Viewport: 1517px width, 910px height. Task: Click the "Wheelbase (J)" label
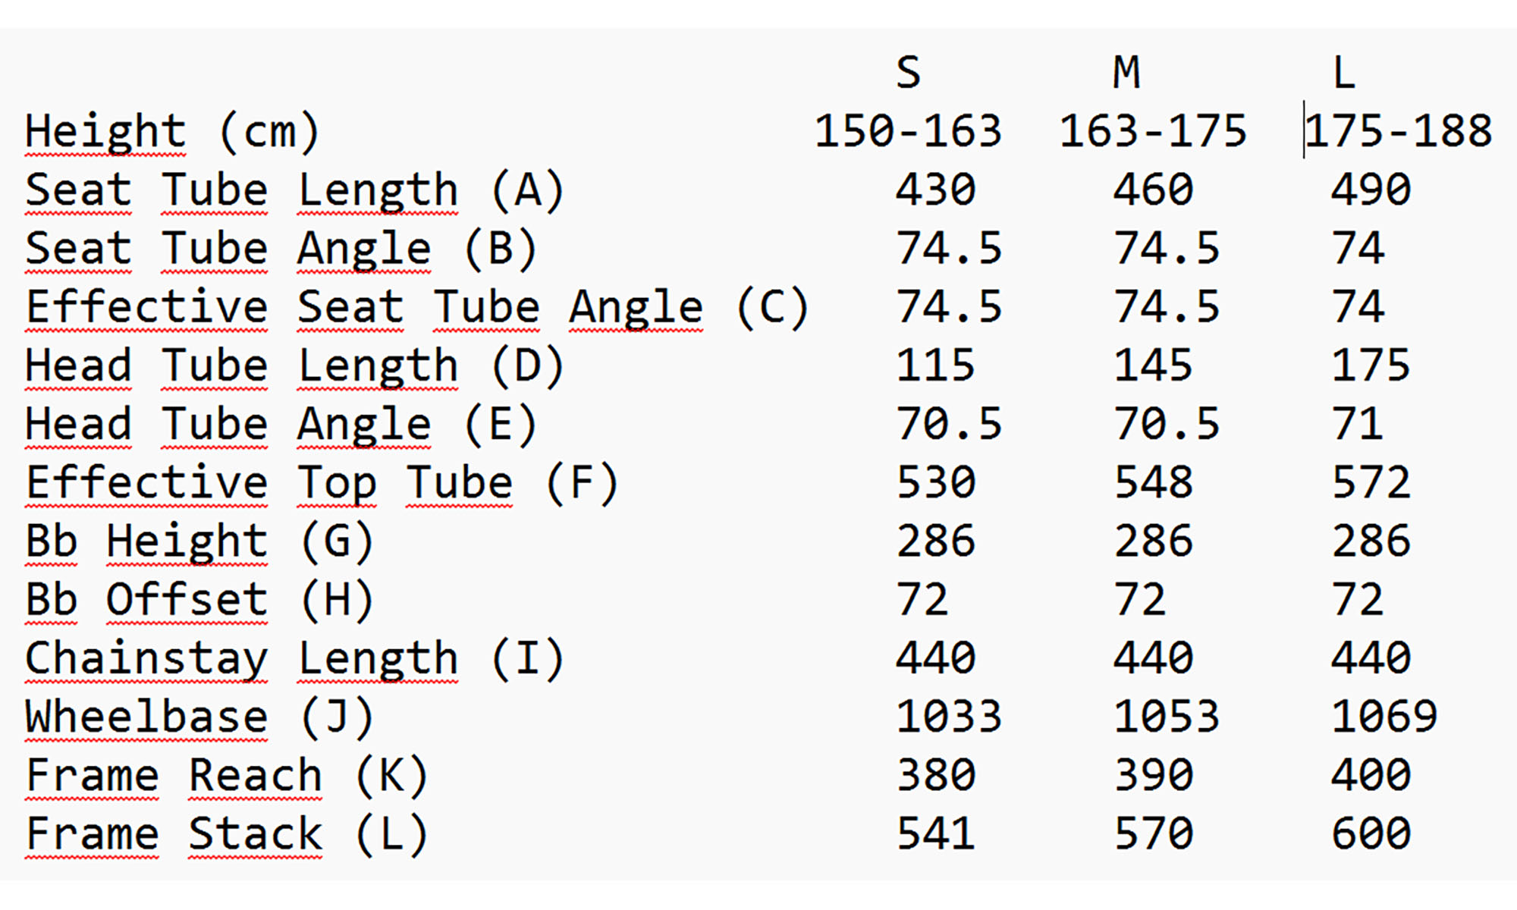tap(199, 717)
